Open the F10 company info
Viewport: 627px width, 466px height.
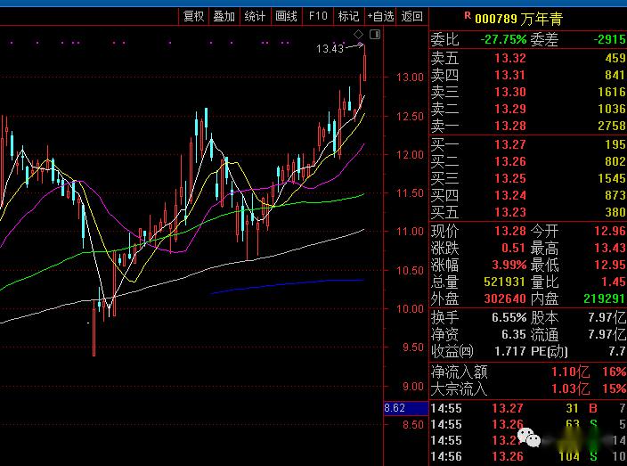[x=318, y=16]
